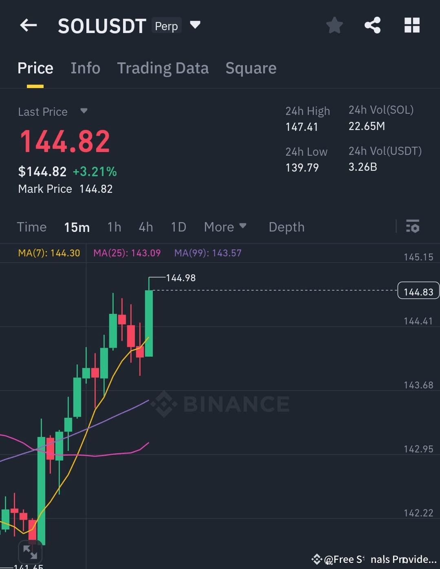The width and height of the screenshot is (440, 569).
Task: Switch candle view by tapping MA(7) label
Action: click(x=48, y=253)
